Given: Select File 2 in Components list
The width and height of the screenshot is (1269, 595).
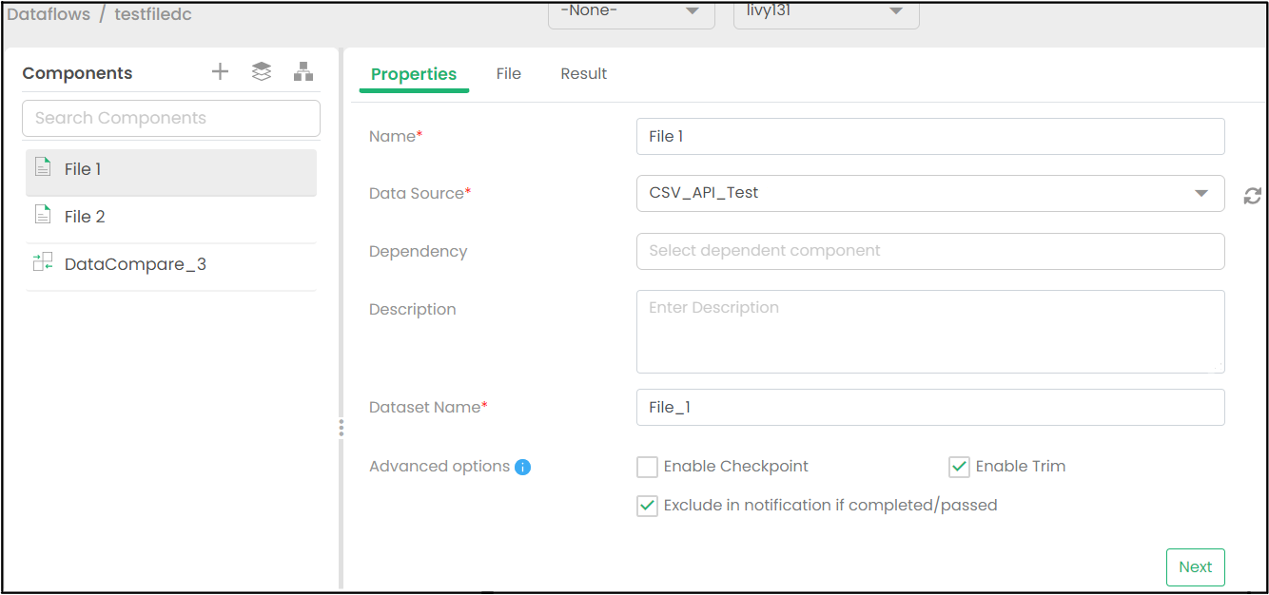Looking at the screenshot, I should (x=171, y=220).
